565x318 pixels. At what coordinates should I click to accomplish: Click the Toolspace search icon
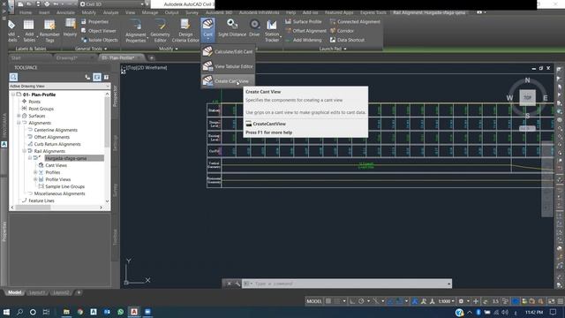[x=14, y=77]
